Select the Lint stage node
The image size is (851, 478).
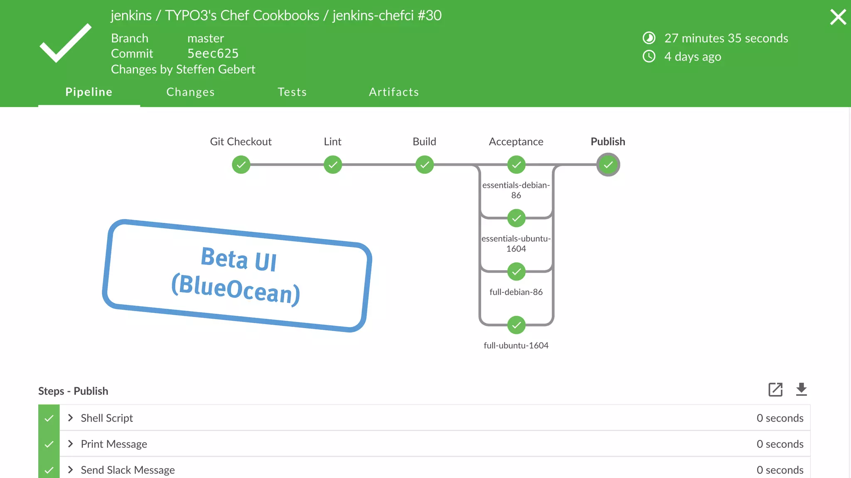333,165
